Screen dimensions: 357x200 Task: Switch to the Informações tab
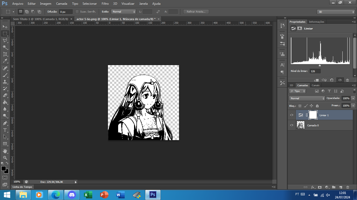[x=316, y=22]
